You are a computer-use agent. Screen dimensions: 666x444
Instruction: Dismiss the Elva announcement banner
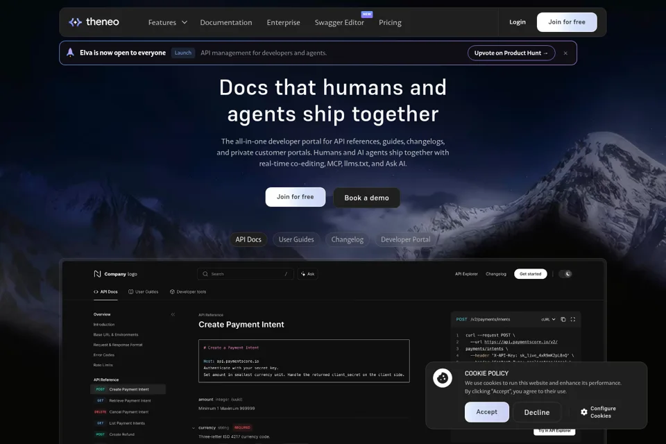pyautogui.click(x=565, y=53)
